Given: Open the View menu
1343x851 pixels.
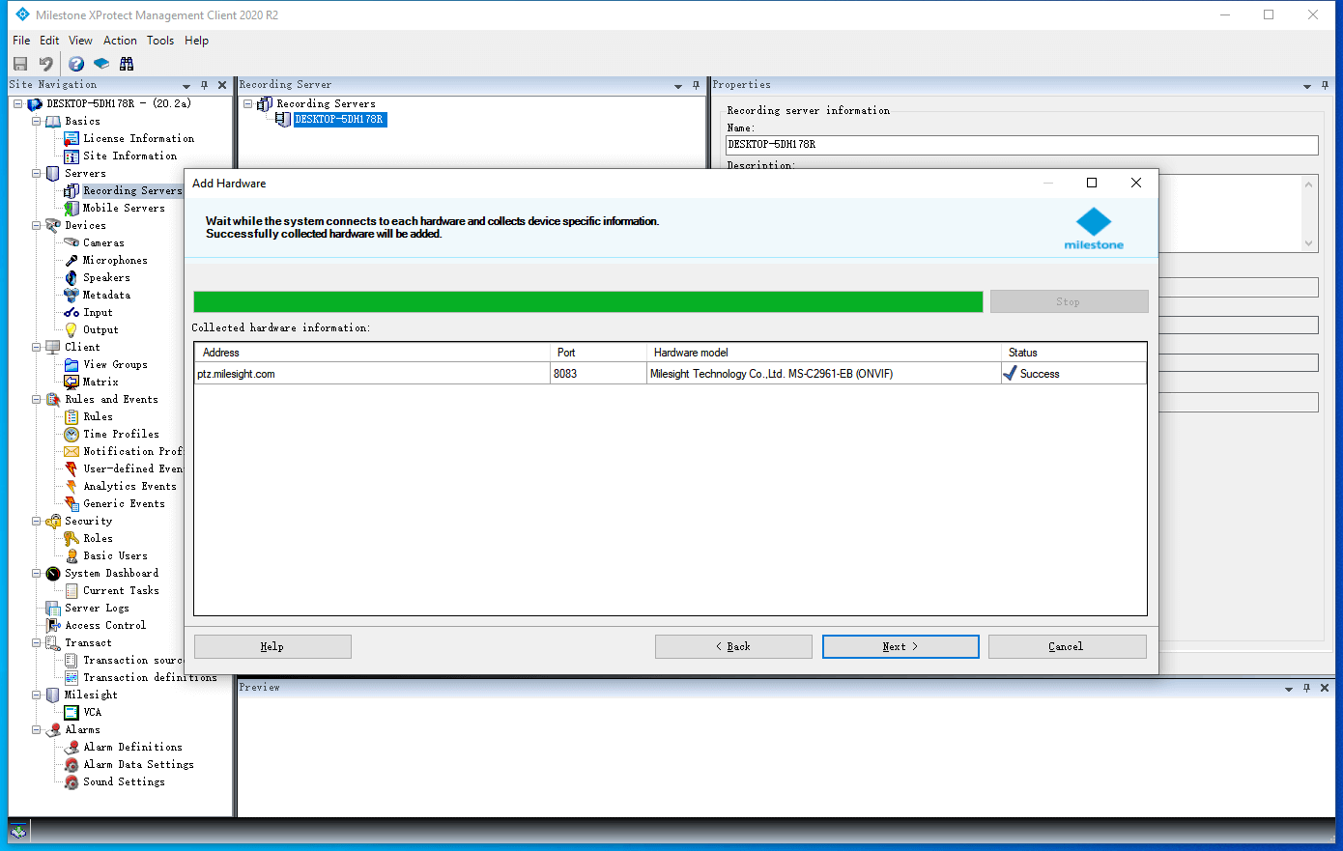Looking at the screenshot, I should coord(80,41).
